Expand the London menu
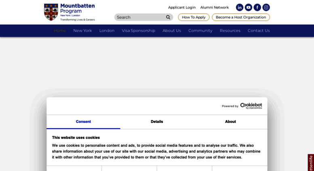The image size is (314, 171). pyautogui.click(x=107, y=31)
